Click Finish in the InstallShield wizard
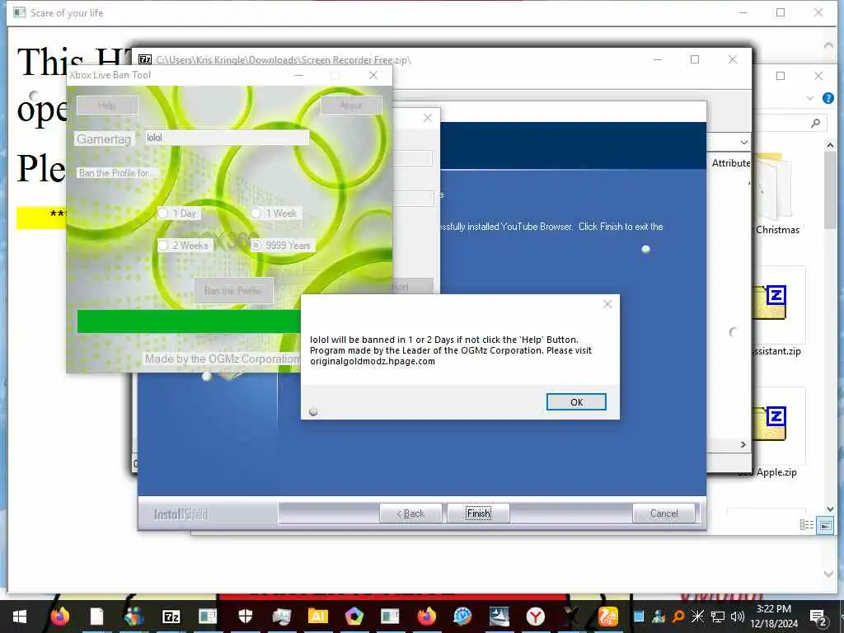Image resolution: width=844 pixels, height=633 pixels. [479, 513]
